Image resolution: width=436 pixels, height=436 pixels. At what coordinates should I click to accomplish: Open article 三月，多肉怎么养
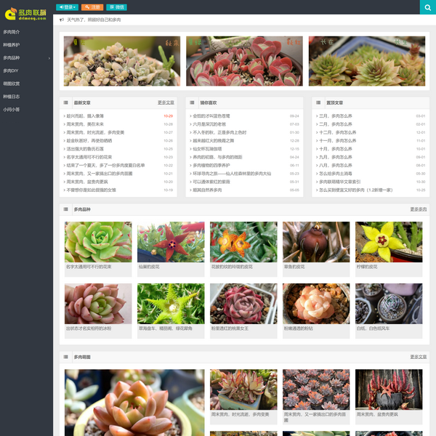[335, 116]
